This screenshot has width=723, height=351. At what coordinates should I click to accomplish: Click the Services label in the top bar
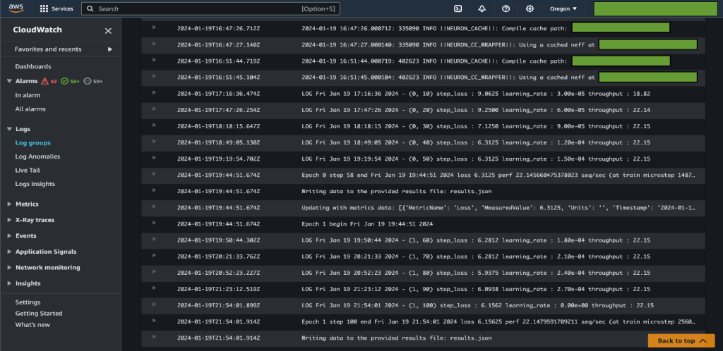(x=62, y=8)
